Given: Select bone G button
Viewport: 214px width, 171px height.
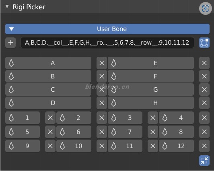Looking at the screenshot, I should click(151, 90).
